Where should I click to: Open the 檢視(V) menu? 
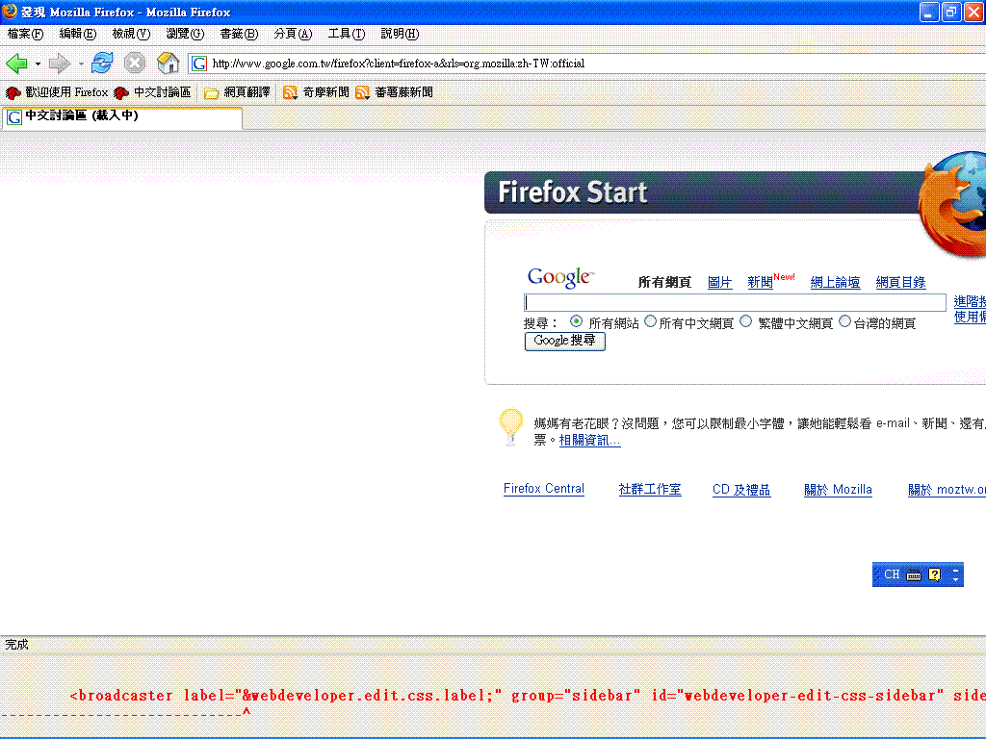tap(131, 34)
